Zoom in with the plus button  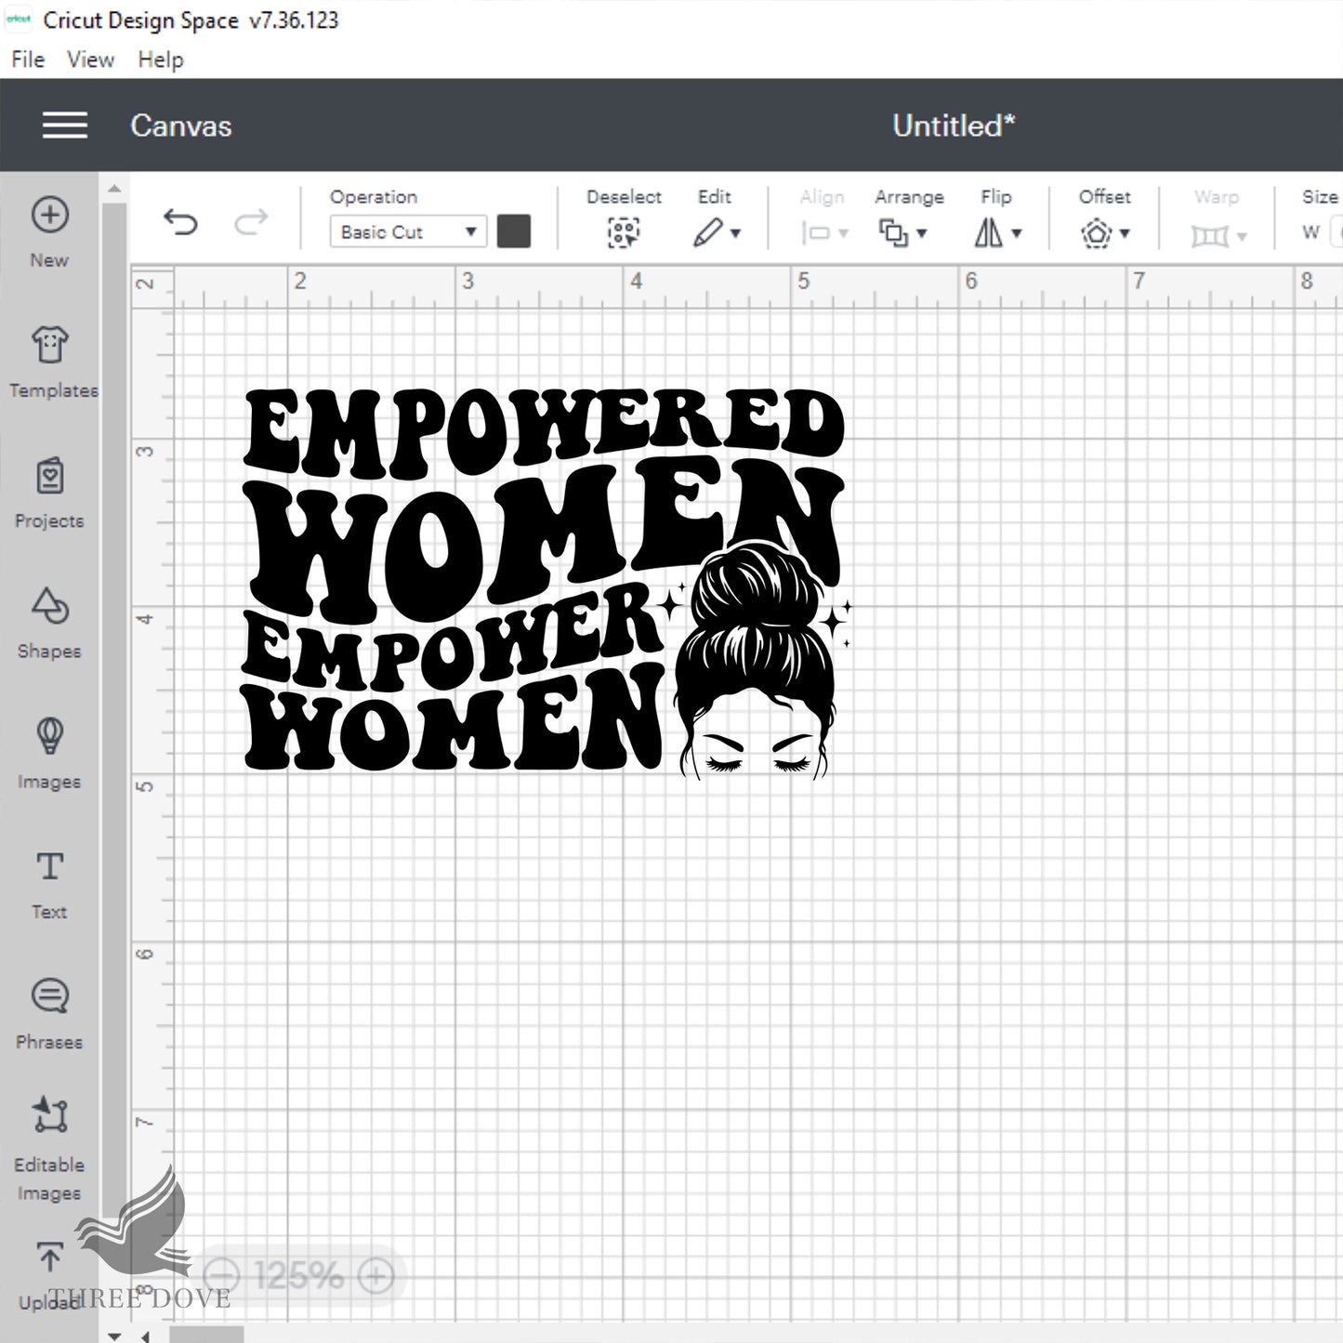tap(375, 1275)
